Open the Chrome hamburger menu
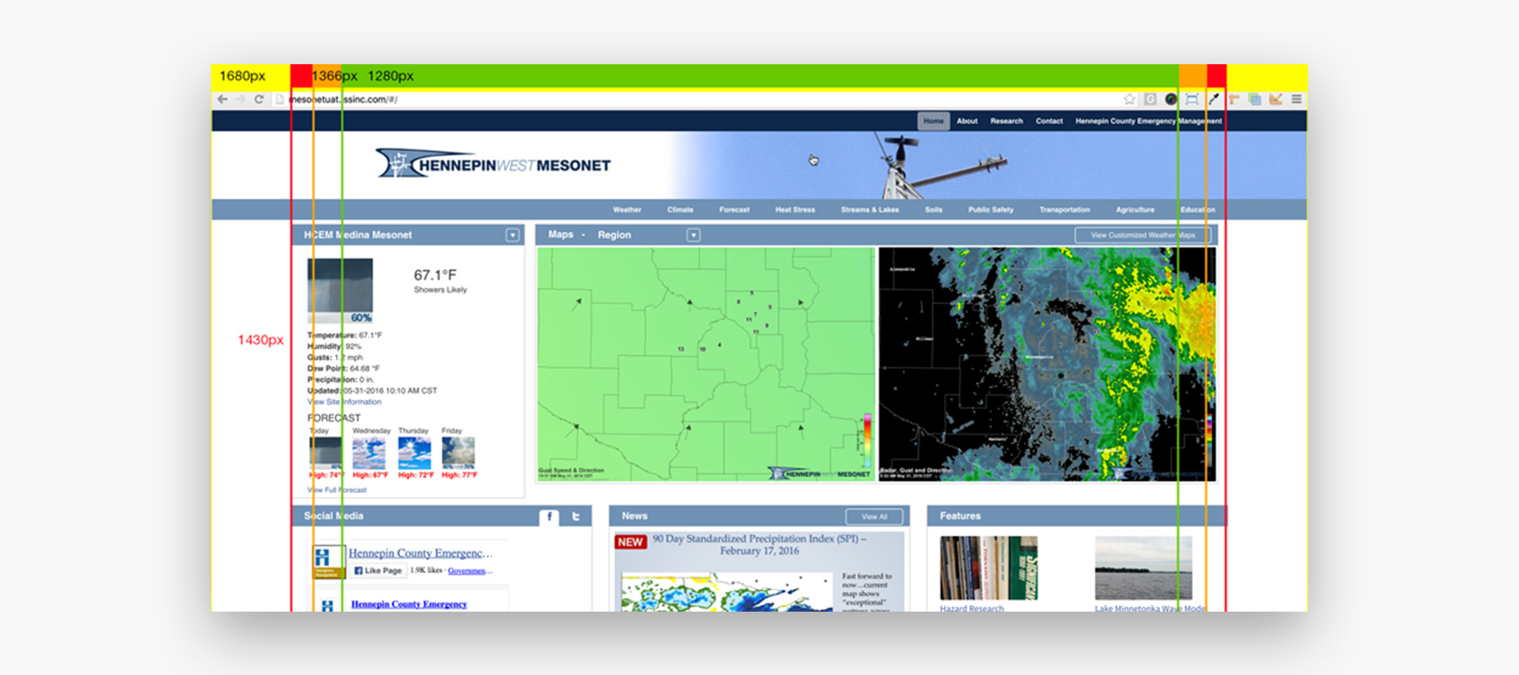The height and width of the screenshot is (675, 1519). (1296, 100)
